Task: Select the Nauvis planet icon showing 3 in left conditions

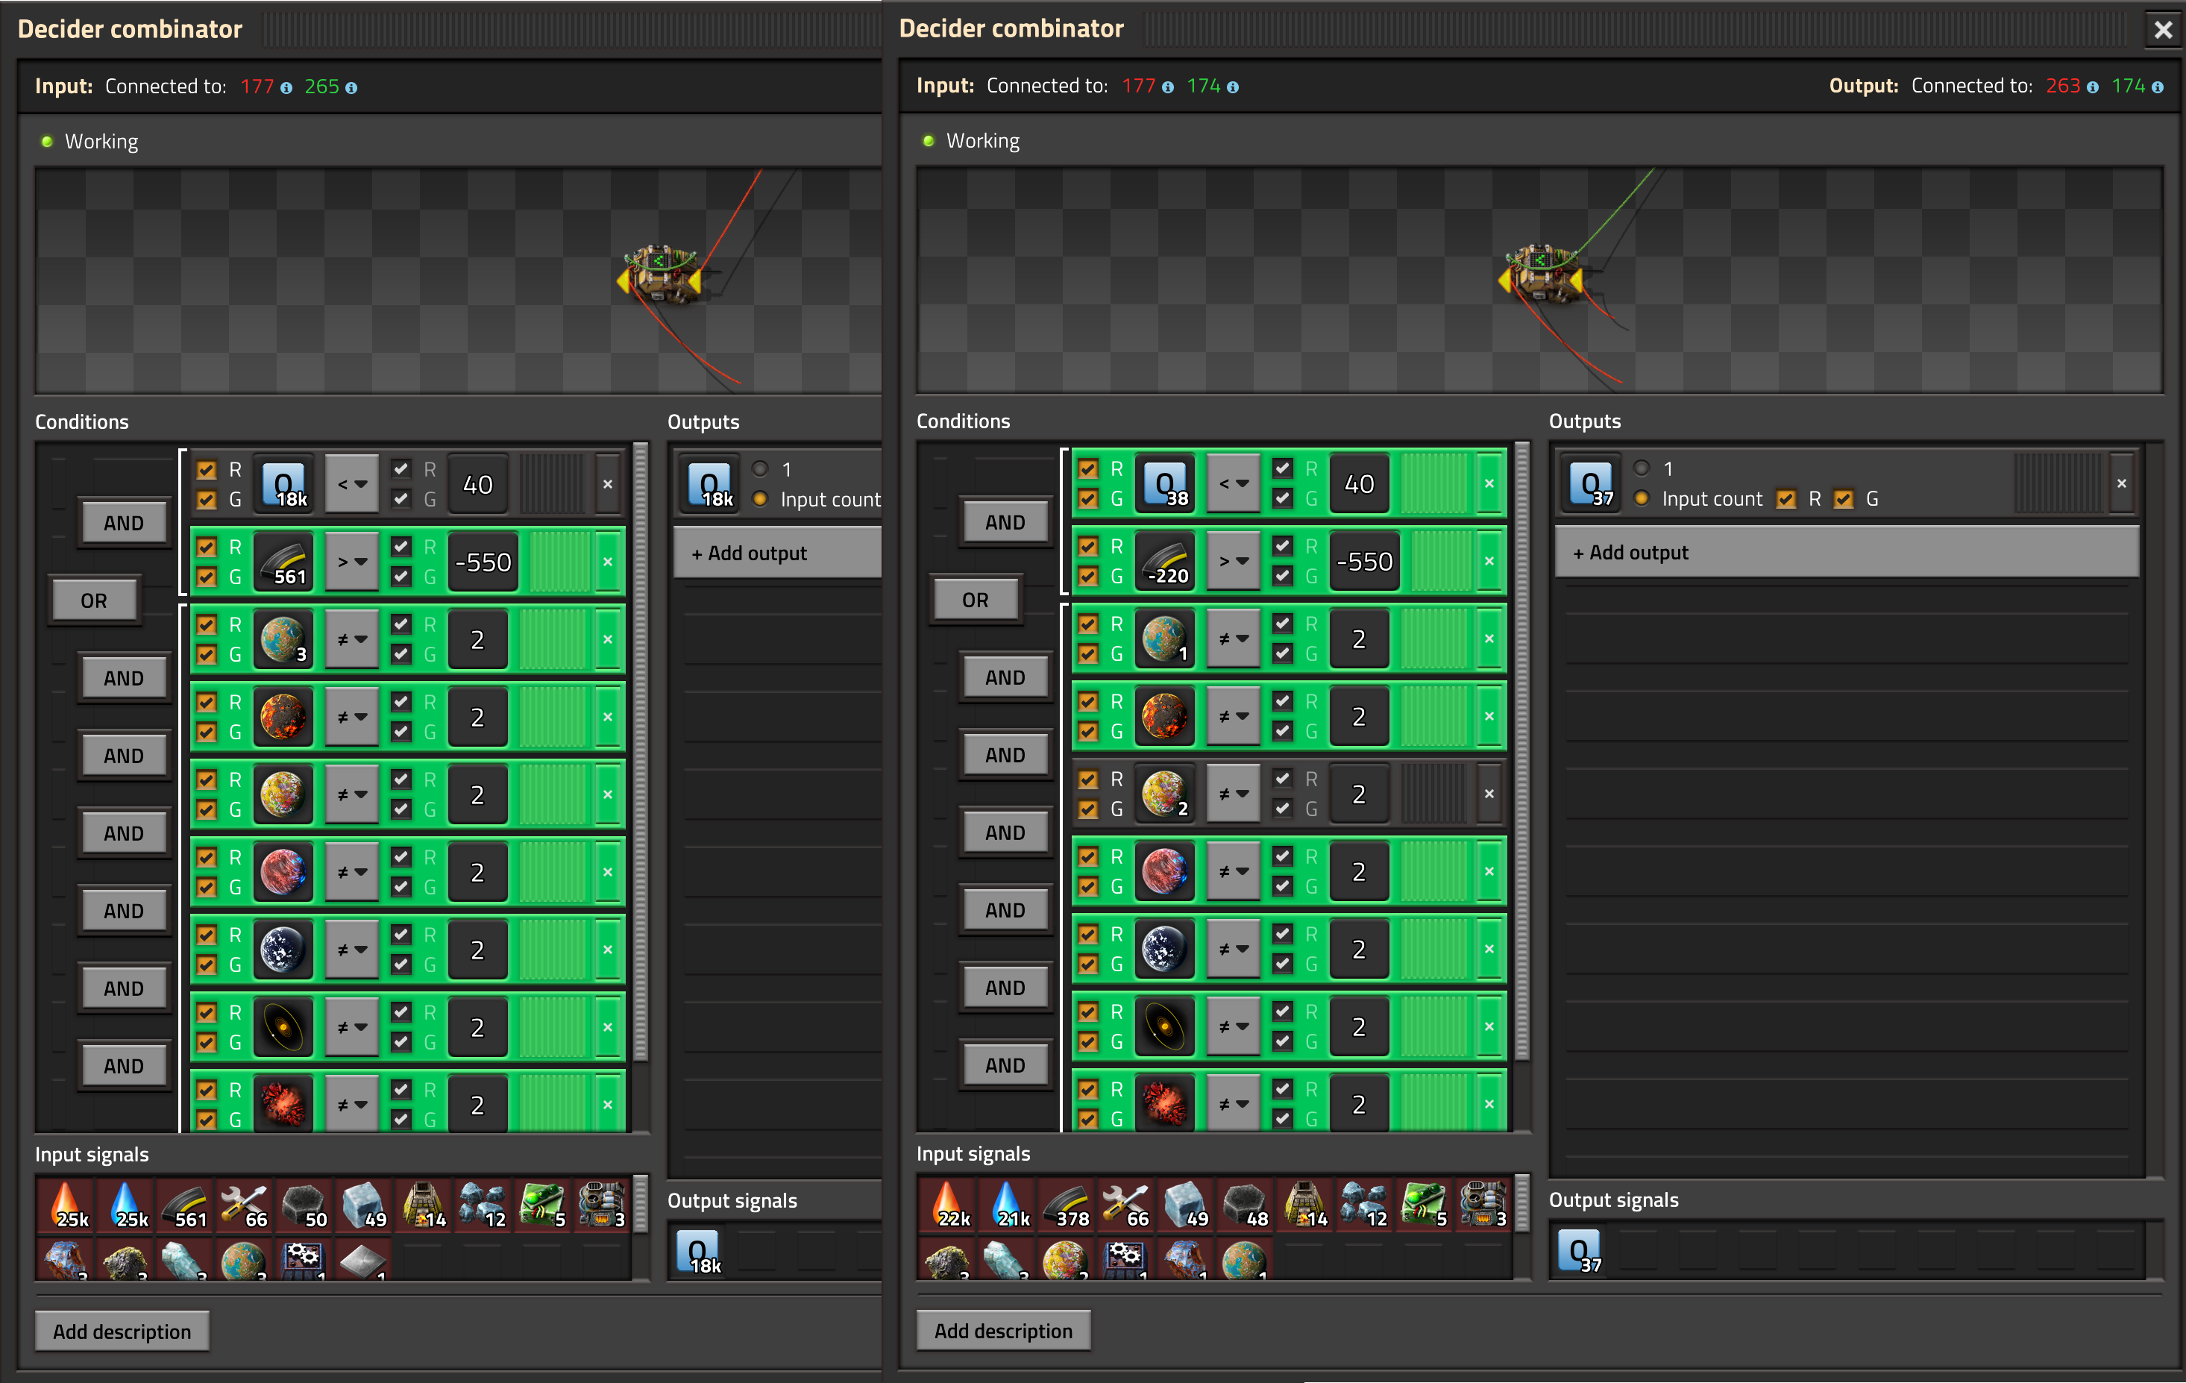Action: tap(283, 639)
